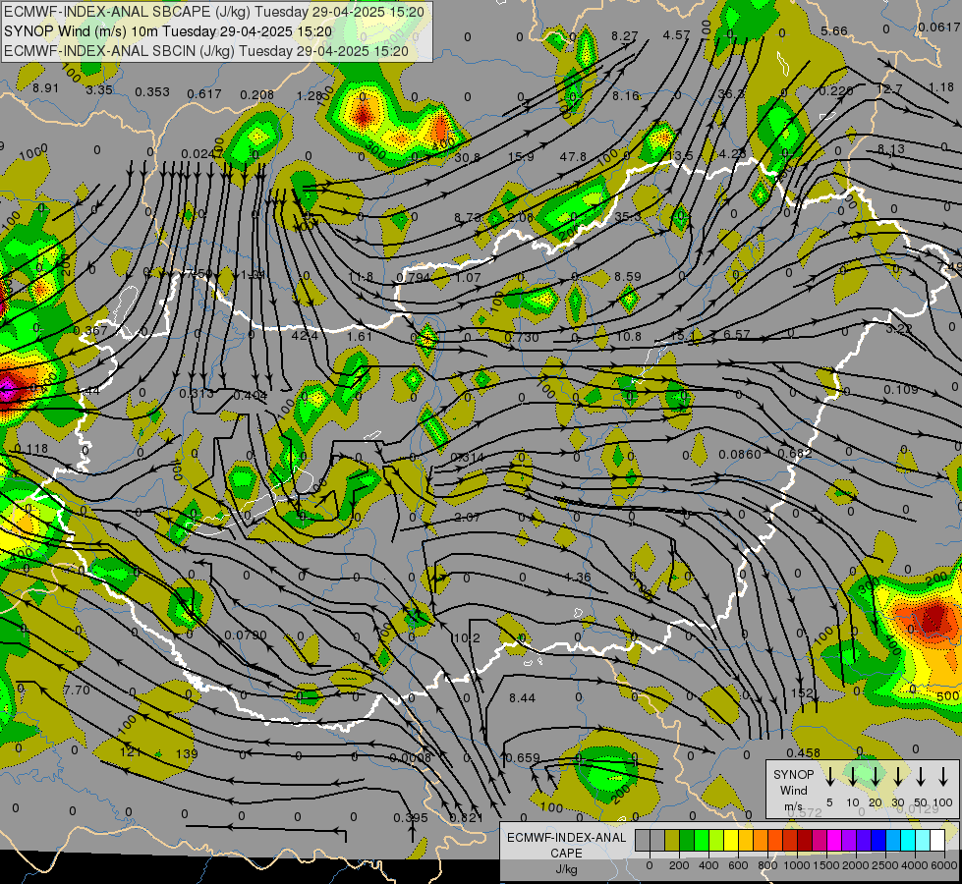Click the 'ECMWF-INDEX-ANAL' label in the CAPE legend
The height and width of the screenshot is (884, 962).
tap(566, 838)
